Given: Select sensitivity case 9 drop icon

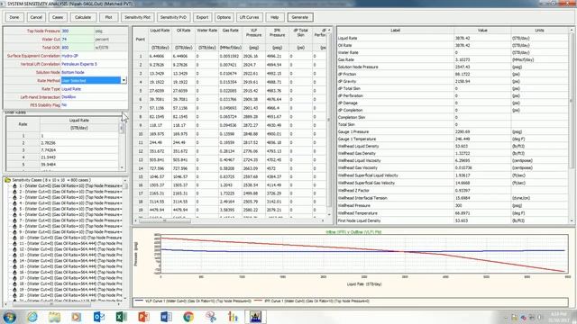Looking at the screenshot, I should (14, 232).
